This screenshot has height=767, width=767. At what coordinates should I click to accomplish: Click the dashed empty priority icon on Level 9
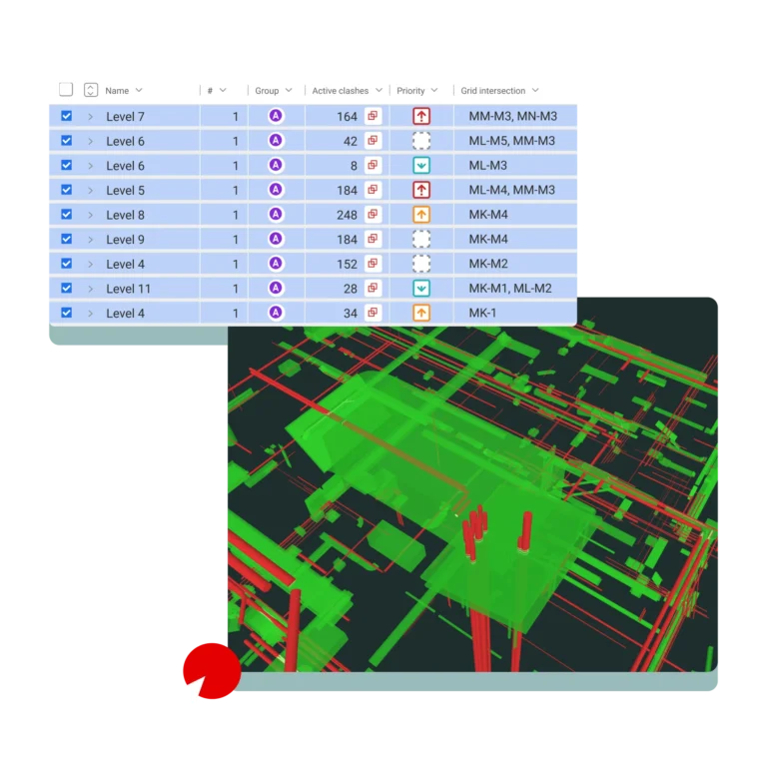pos(421,240)
